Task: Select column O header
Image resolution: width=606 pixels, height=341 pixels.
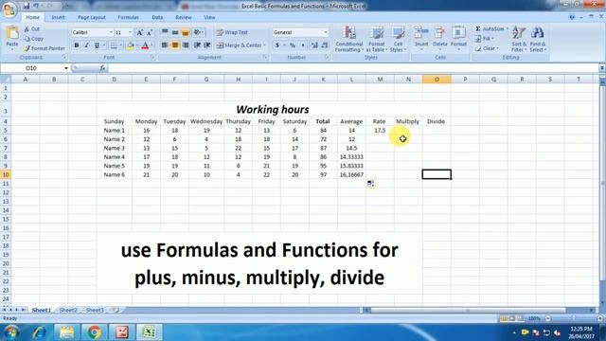Action: 437,80
